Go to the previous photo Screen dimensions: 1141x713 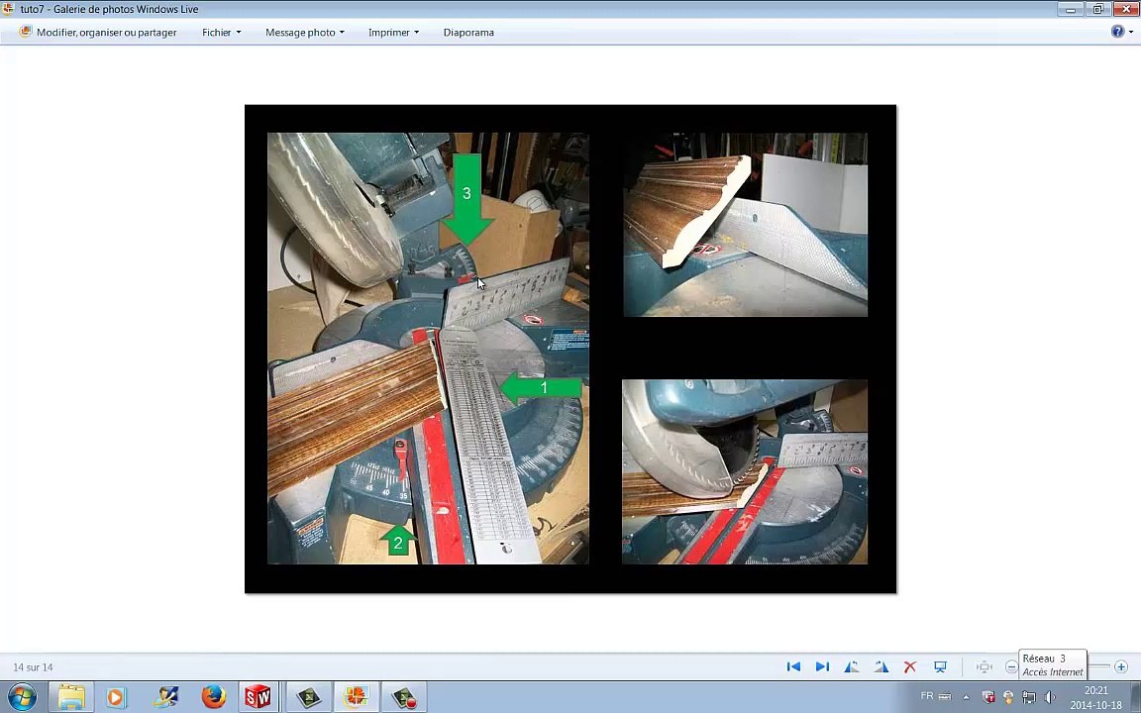[x=793, y=666]
